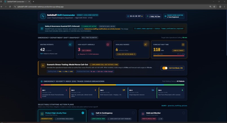The height and width of the screenshot is (123, 227).
Task: Open the browser zoom magnifier icon
Action: [210, 7]
